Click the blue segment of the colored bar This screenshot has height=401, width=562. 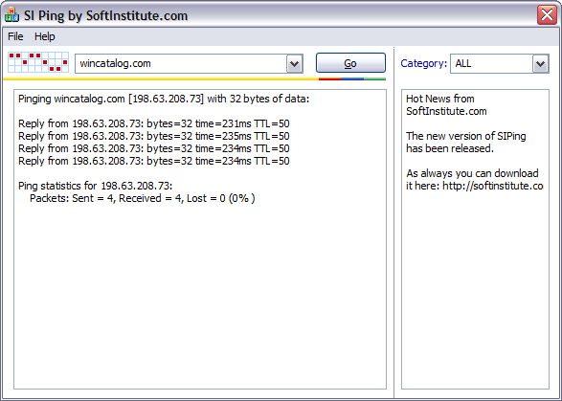[x=352, y=78]
